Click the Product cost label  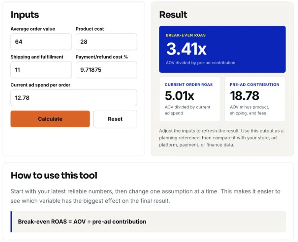pos(90,29)
